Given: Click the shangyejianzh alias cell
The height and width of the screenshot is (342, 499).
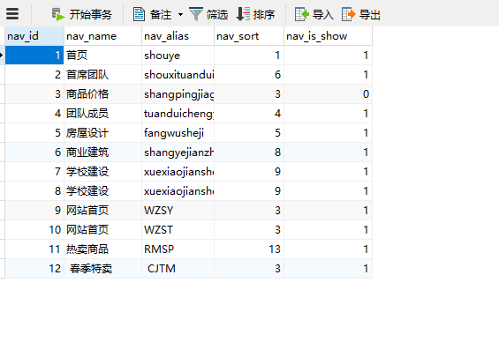Looking at the screenshot, I should click(178, 152).
